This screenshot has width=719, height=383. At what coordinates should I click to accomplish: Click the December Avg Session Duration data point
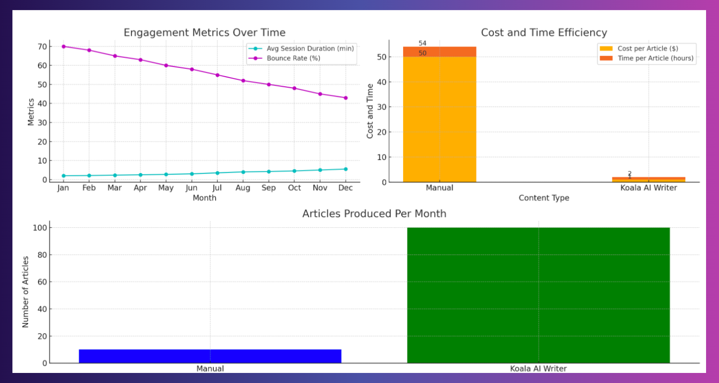(x=346, y=169)
